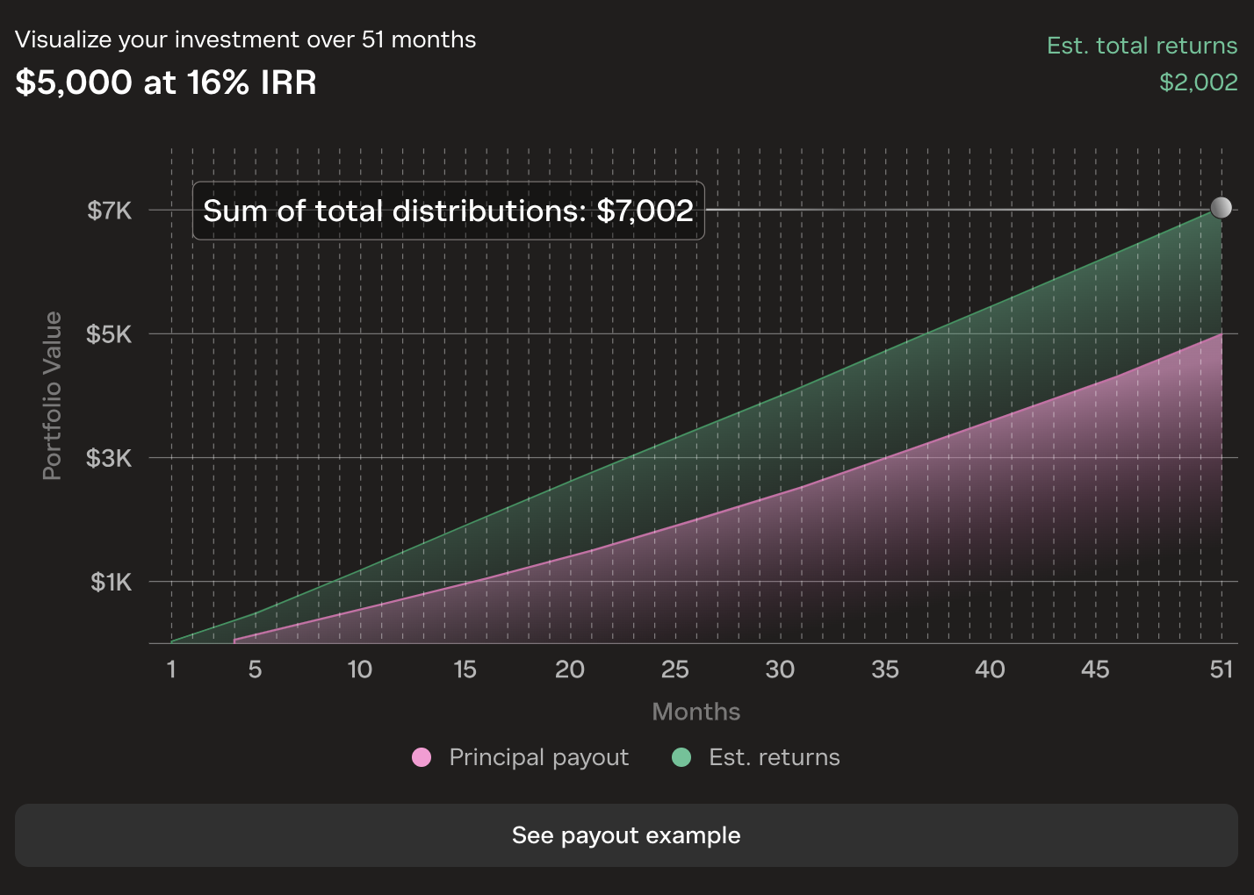Click the Est. total returns heading
Image resolution: width=1254 pixels, height=895 pixels.
click(1142, 46)
